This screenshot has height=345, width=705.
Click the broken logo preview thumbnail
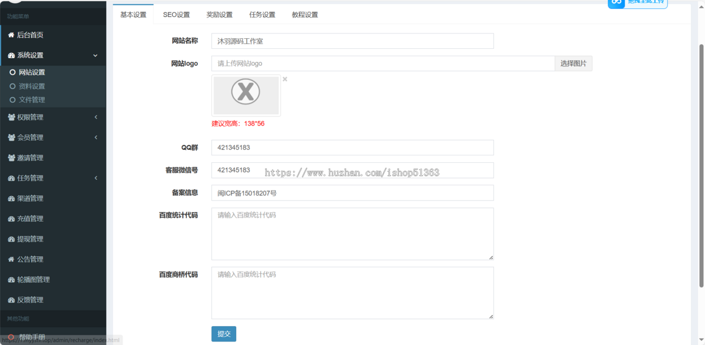pos(246,95)
